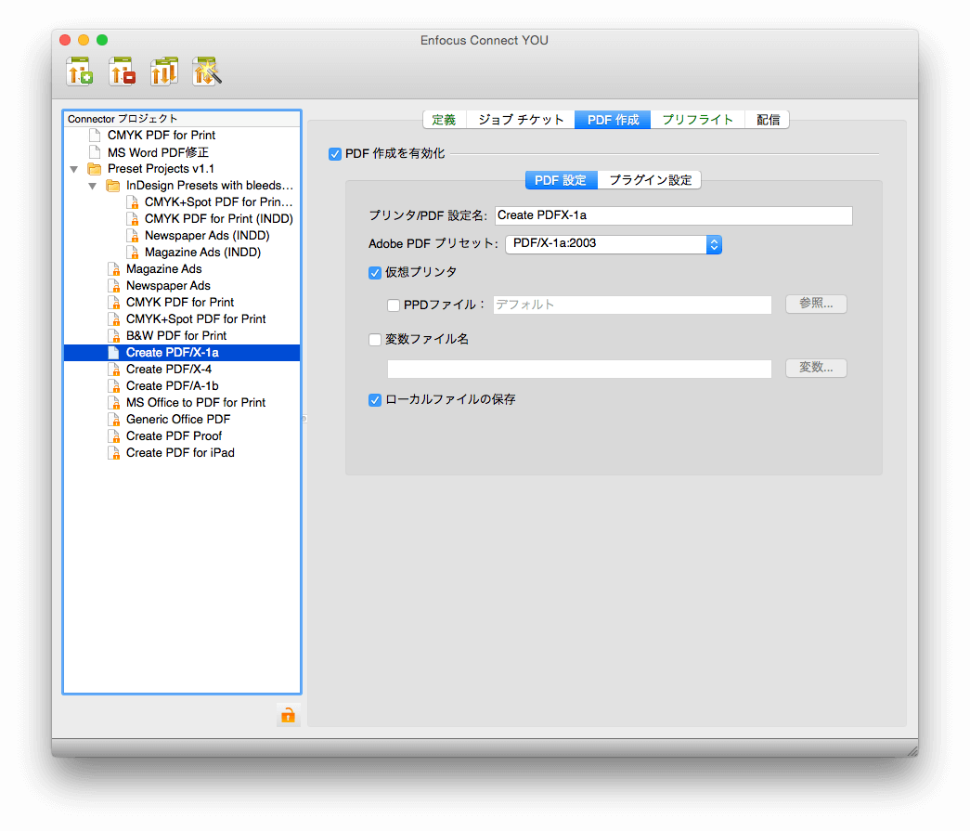
Task: Toggle the PDF 作成を有効化 checkbox
Action: 335,154
